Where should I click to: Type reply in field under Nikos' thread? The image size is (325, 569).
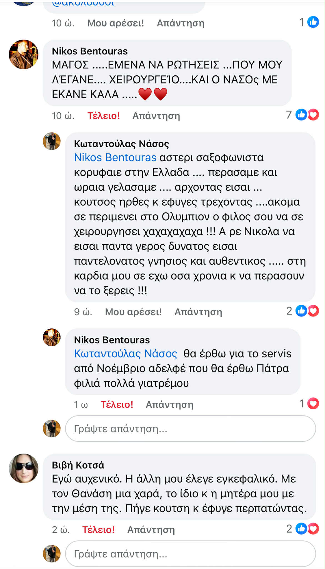[x=190, y=429]
